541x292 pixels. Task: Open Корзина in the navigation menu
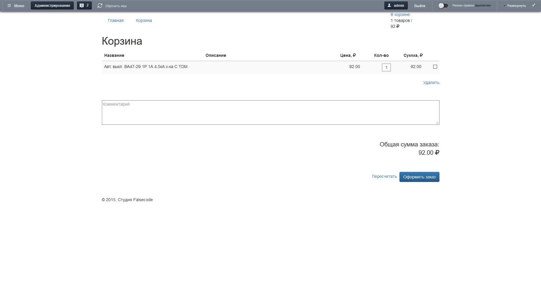coord(144,20)
